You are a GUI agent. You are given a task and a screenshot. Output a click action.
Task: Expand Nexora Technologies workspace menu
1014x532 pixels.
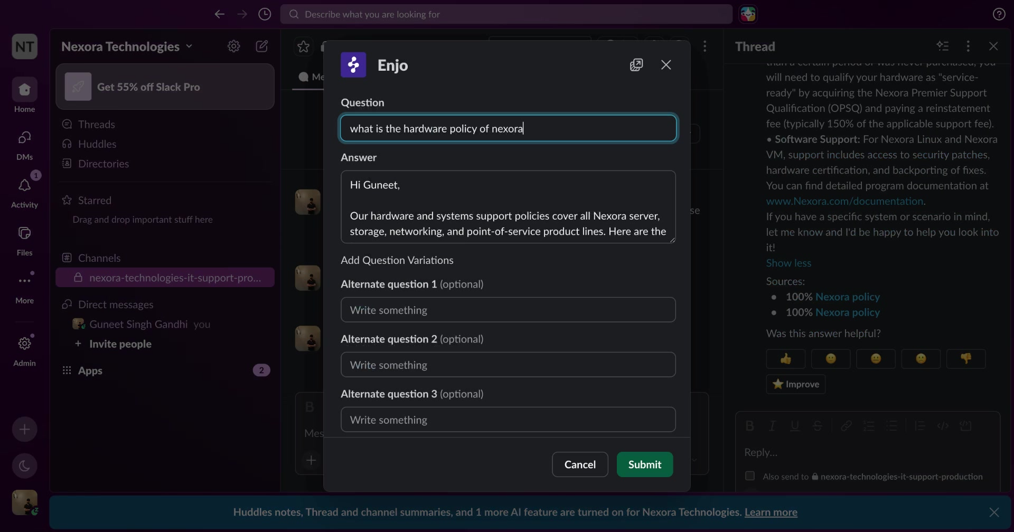pyautogui.click(x=127, y=46)
